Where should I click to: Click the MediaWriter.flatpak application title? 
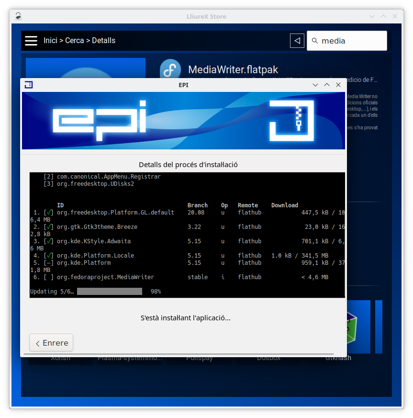[x=233, y=70]
